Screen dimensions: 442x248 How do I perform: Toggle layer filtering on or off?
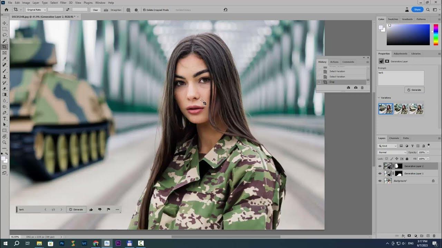point(429,146)
